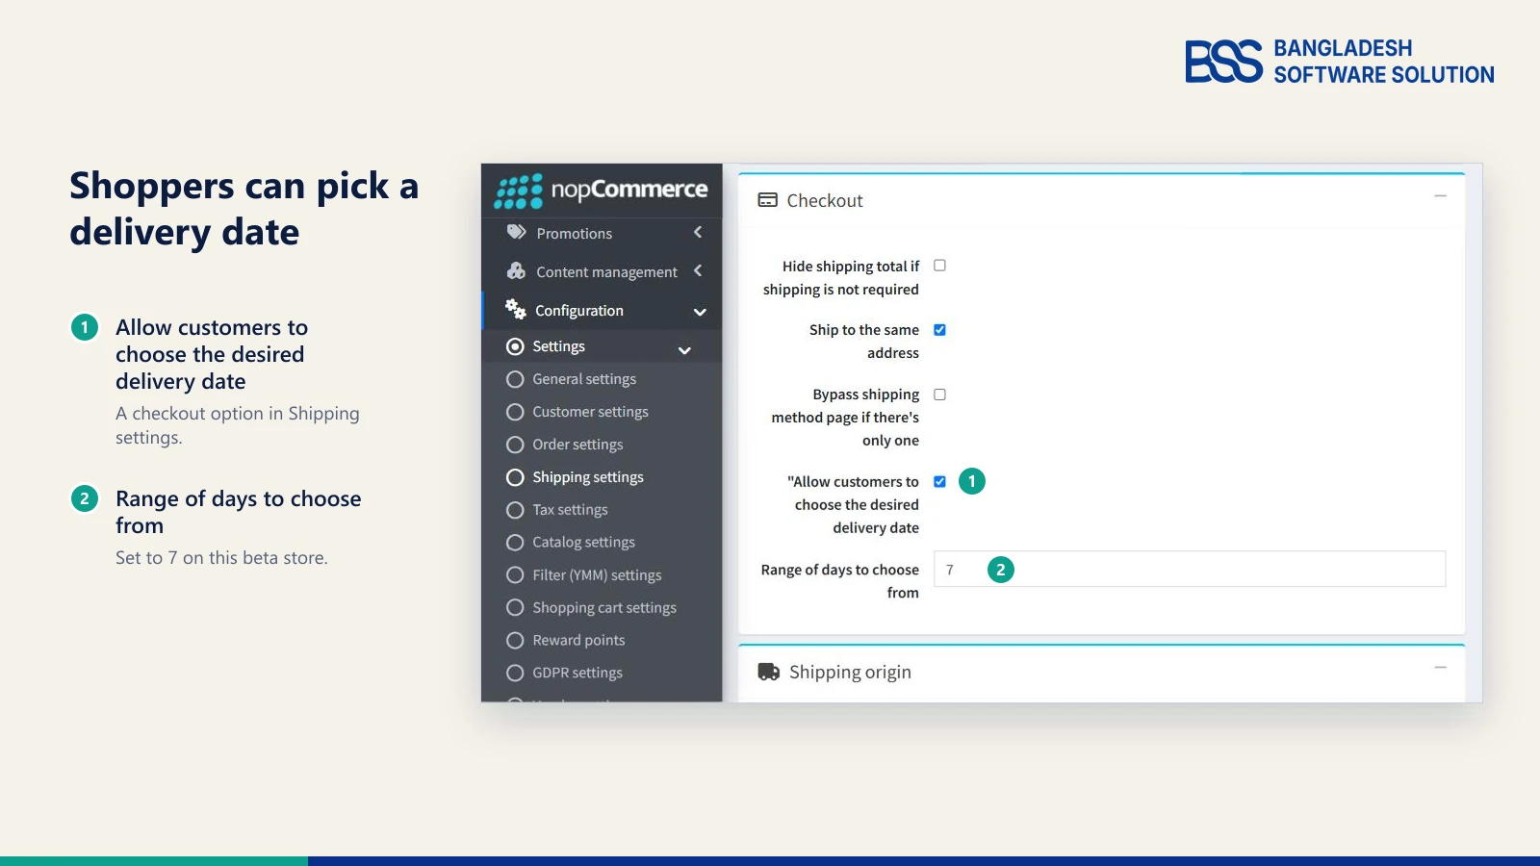Click the Range of days input field
Screen dimensions: 1540x866
point(1190,569)
